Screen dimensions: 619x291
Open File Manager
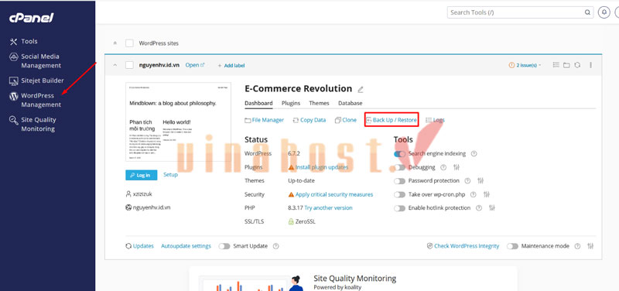(x=264, y=120)
